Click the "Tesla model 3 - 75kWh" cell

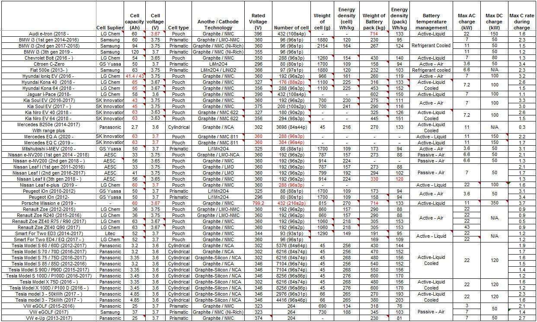coord(48,300)
